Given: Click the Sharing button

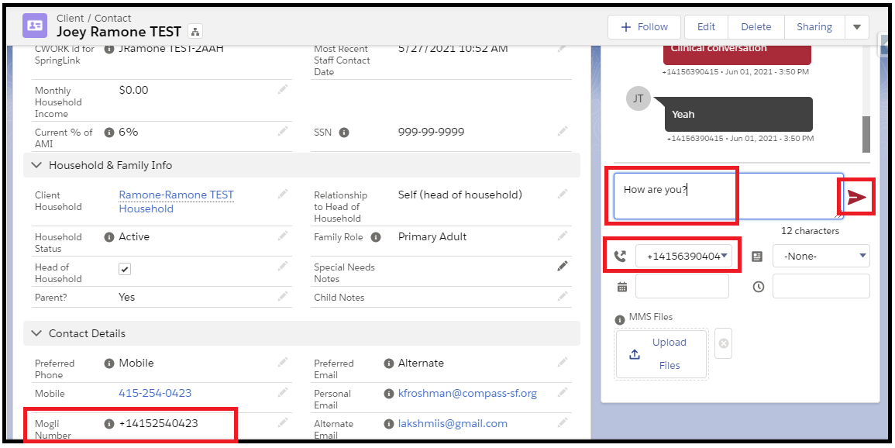Looking at the screenshot, I should (x=814, y=27).
